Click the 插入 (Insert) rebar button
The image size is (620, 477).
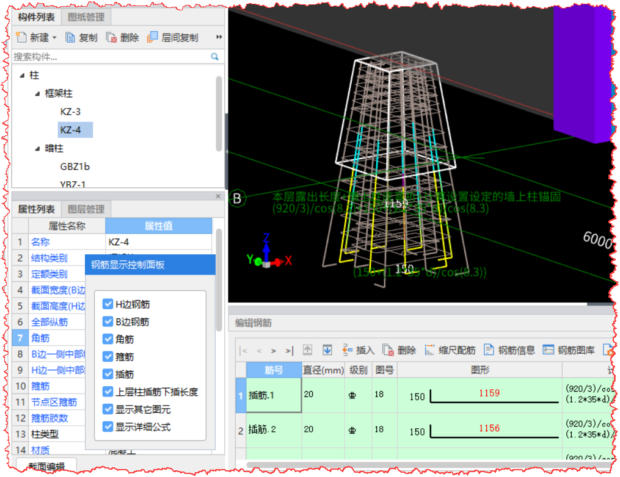coord(358,350)
